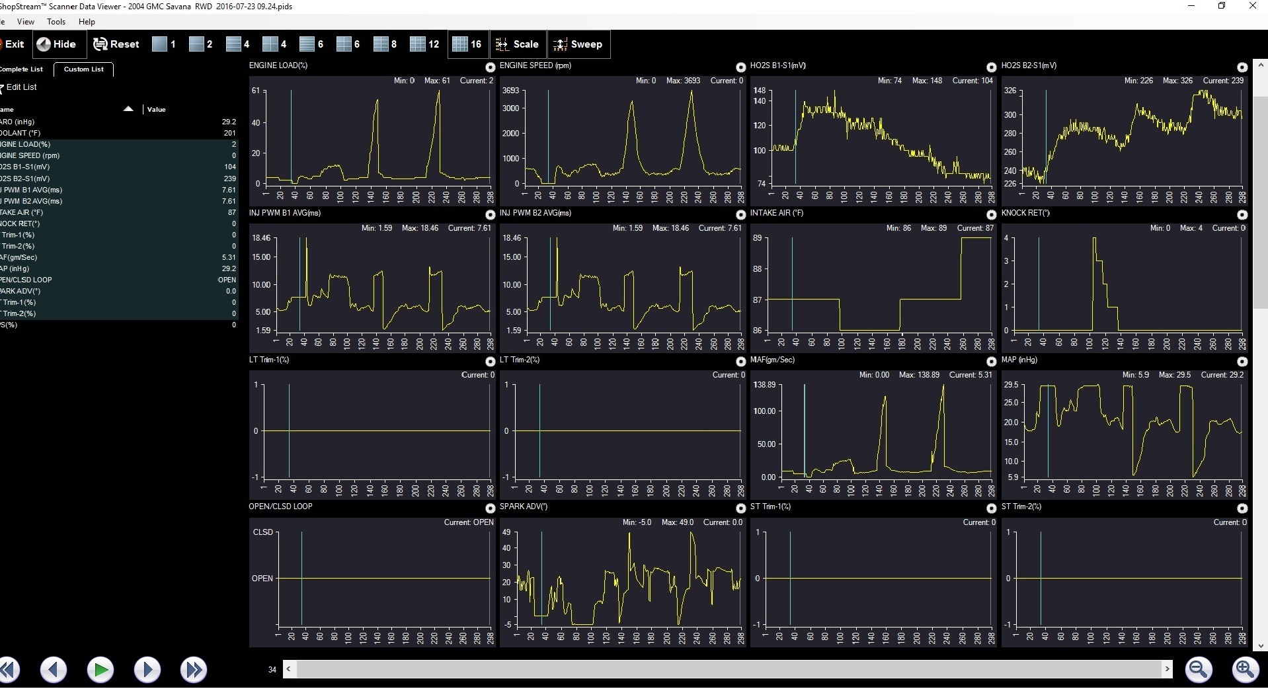Toggle the HO2S B1-S1 graph selector circle

991,67
